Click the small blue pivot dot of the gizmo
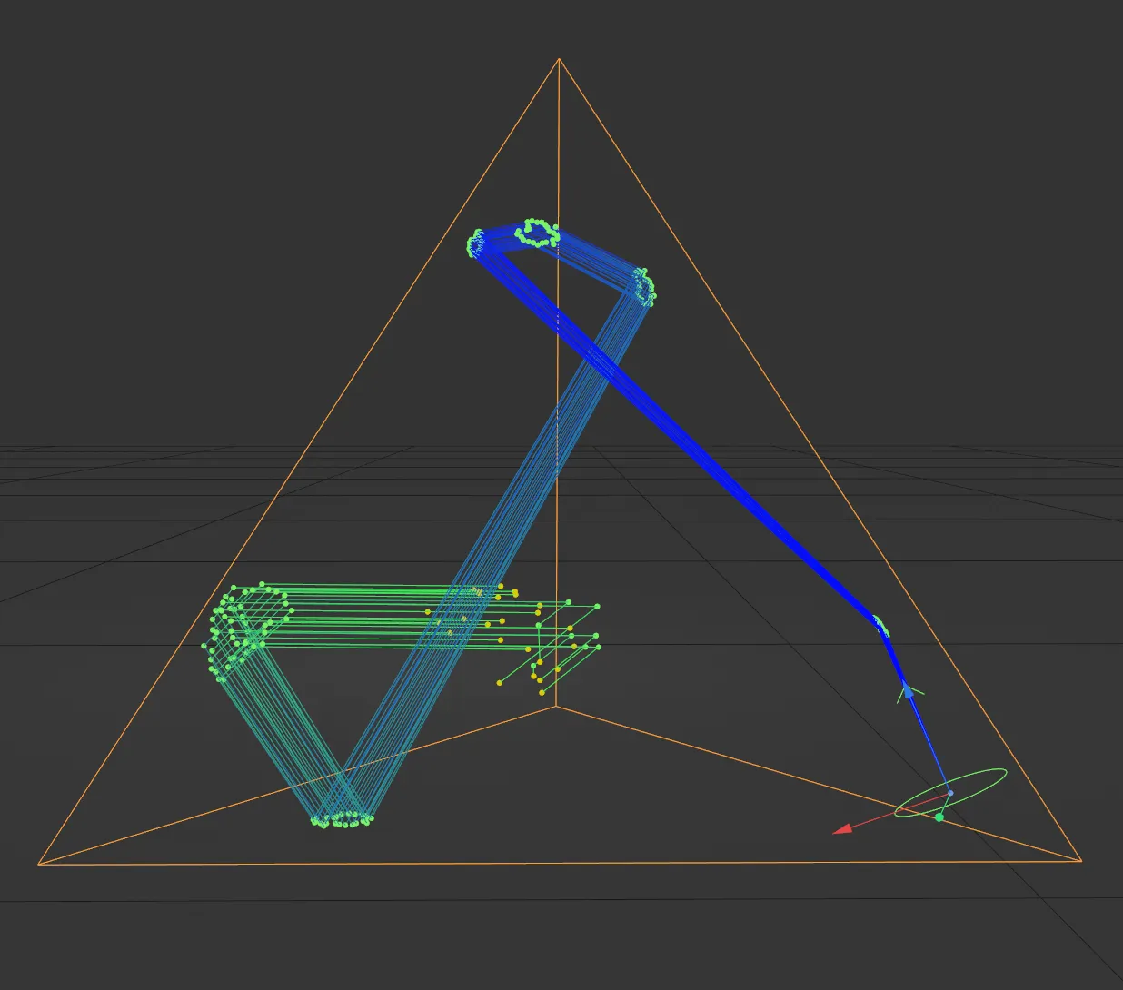Screen dimensions: 1123x990 coord(951,792)
